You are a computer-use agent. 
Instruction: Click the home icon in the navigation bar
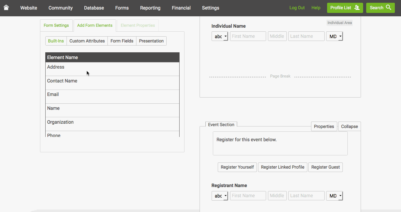click(6, 7)
